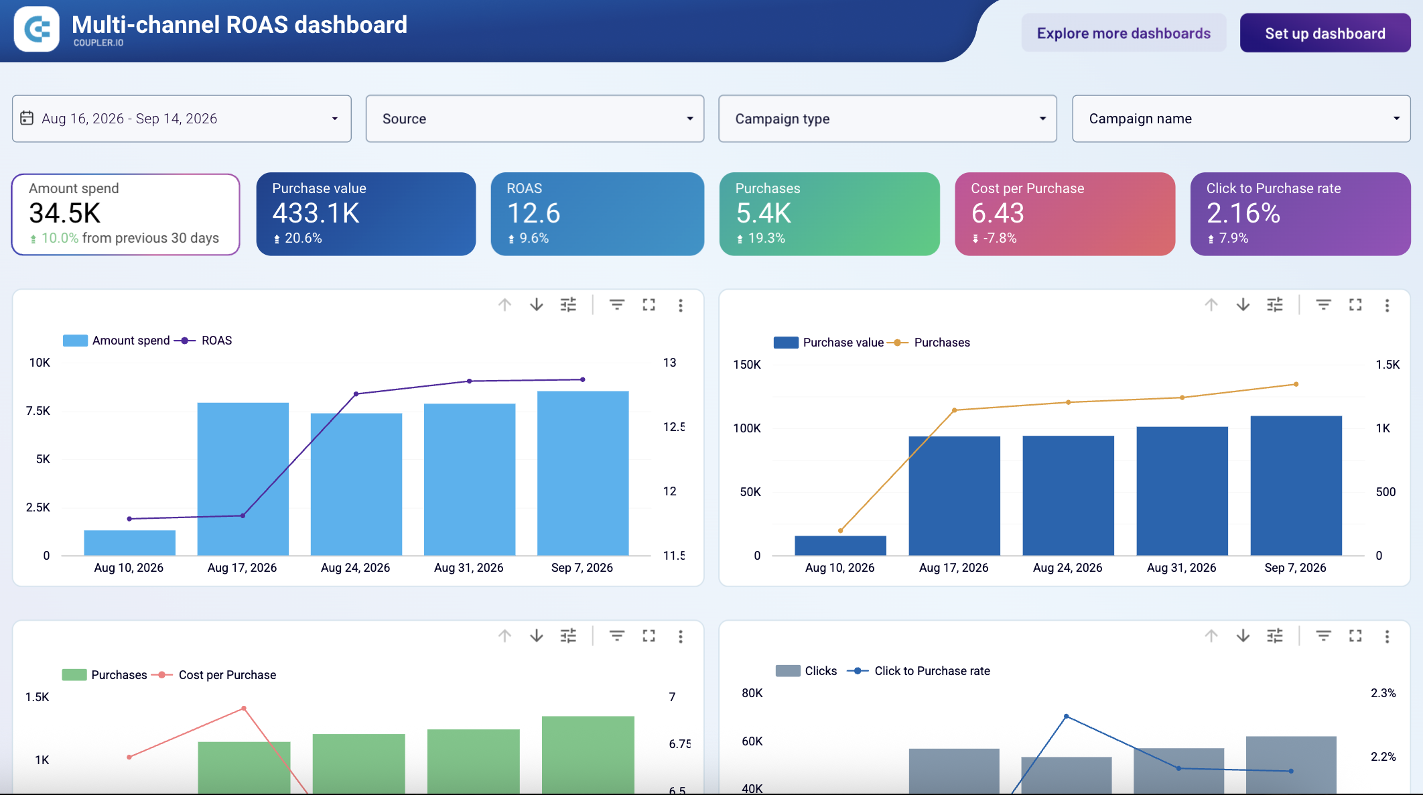
Task: Open optional metrics in Amount spend chart
Action: (568, 305)
